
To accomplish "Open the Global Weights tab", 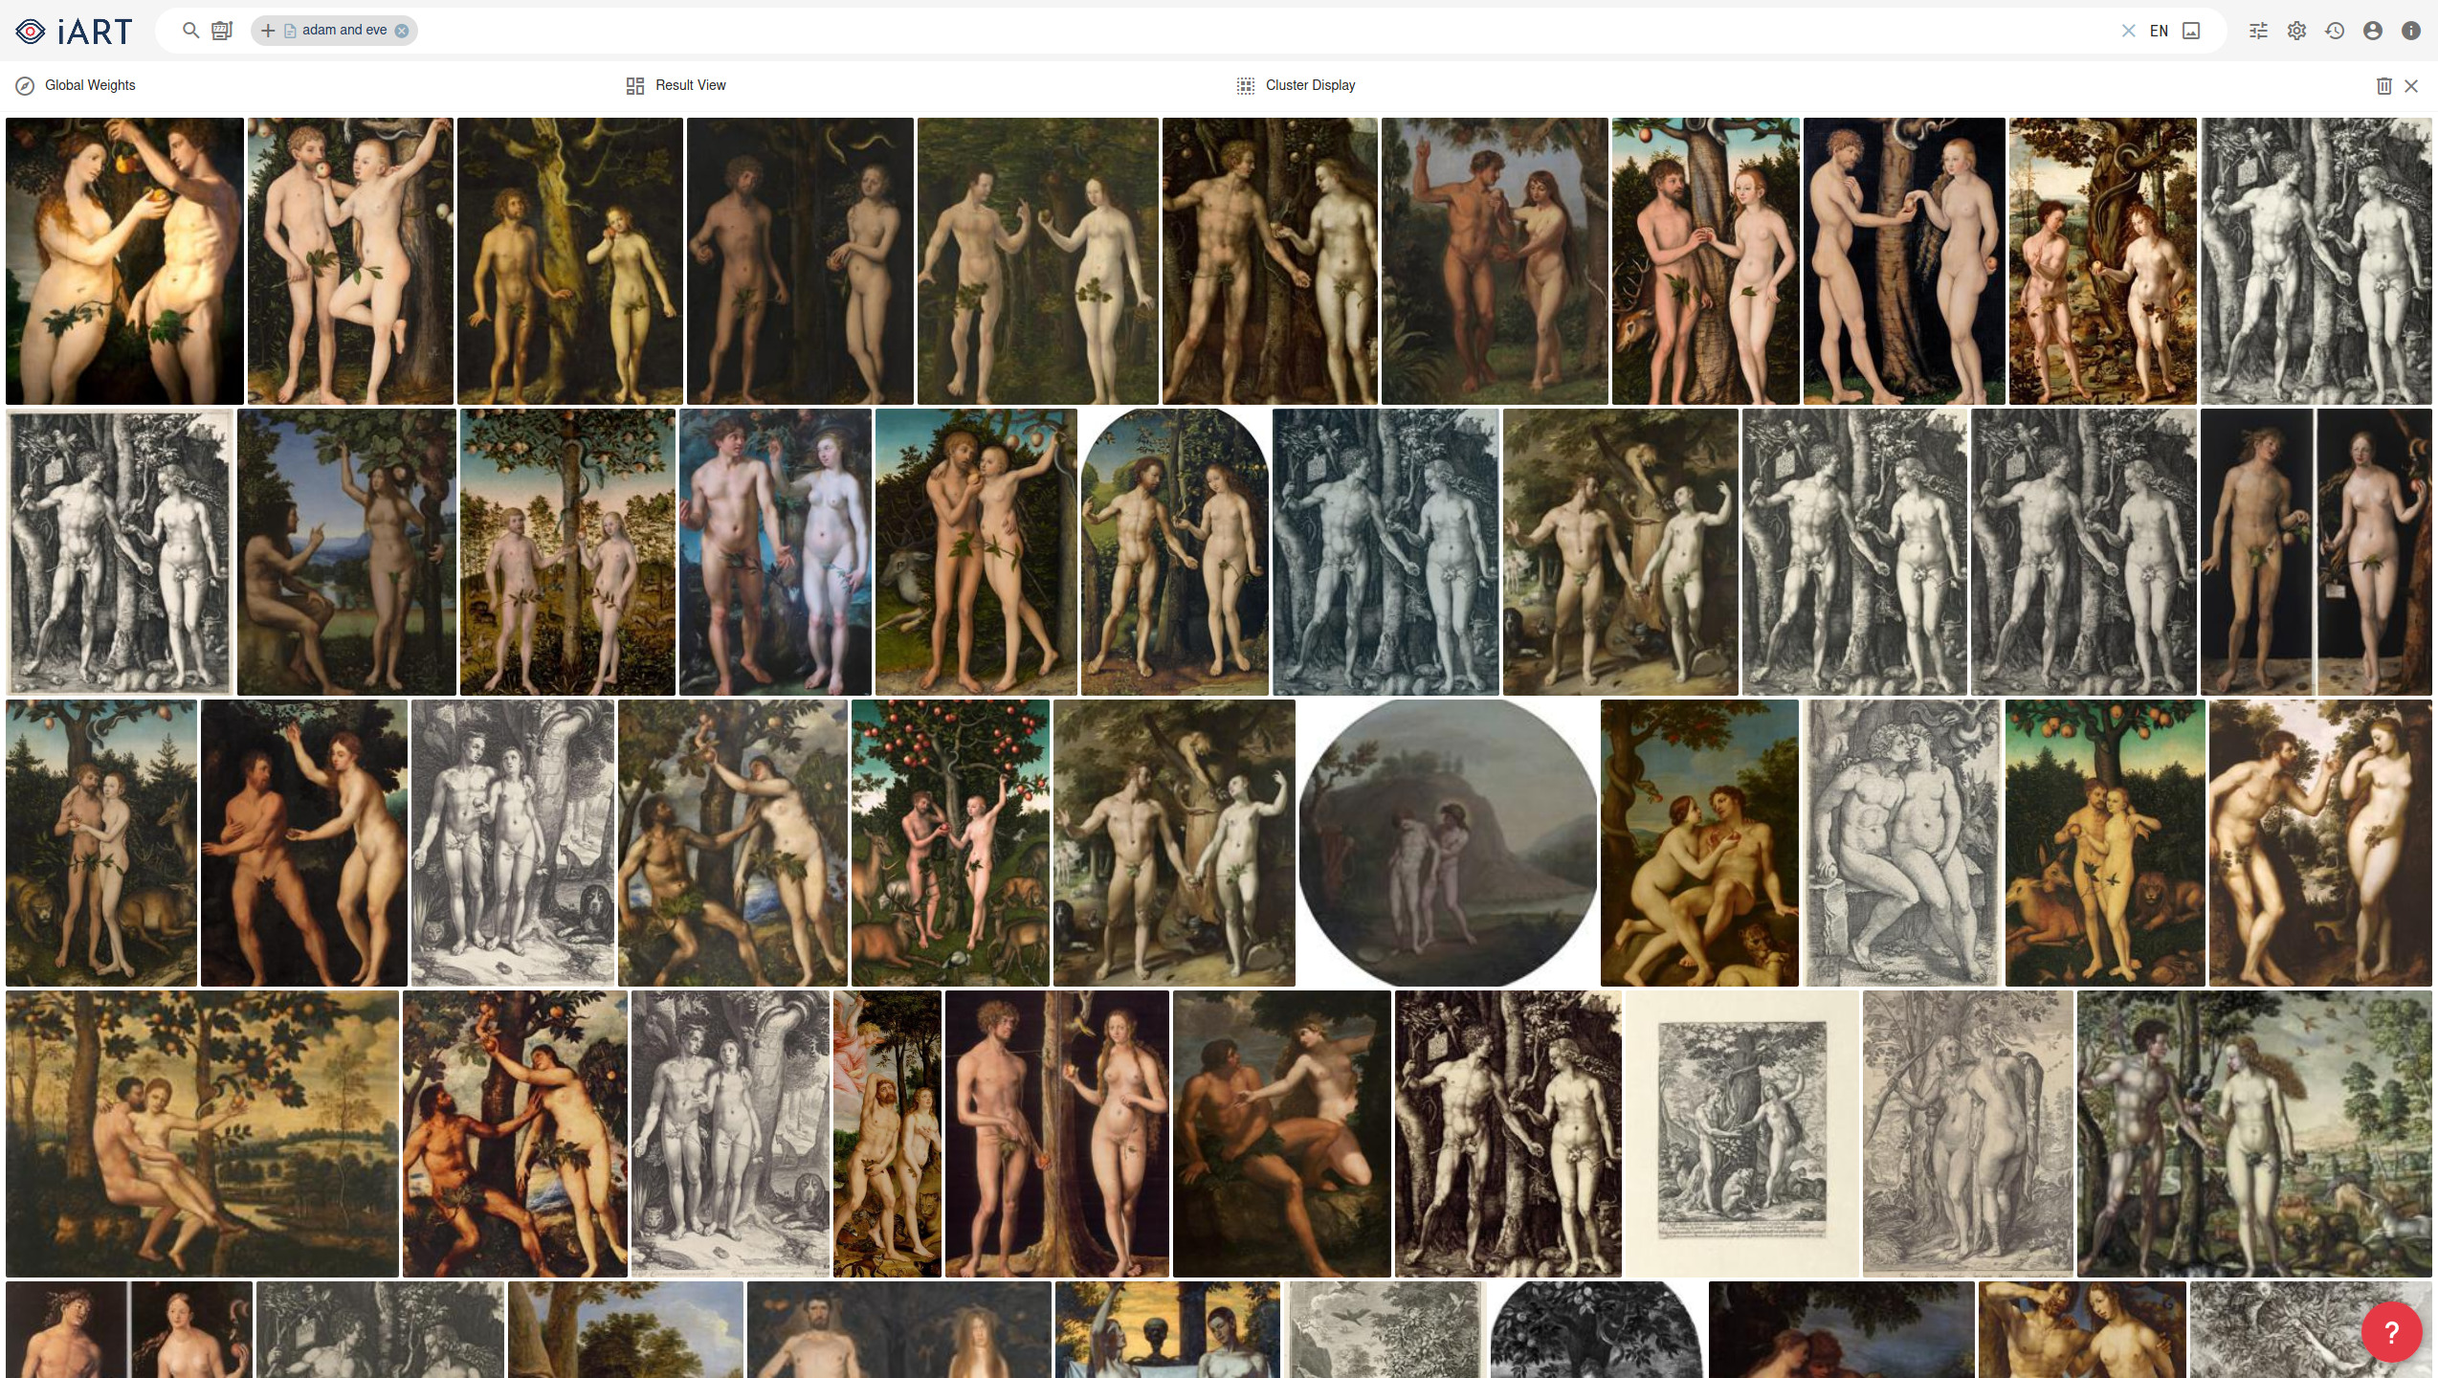I will click(90, 85).
